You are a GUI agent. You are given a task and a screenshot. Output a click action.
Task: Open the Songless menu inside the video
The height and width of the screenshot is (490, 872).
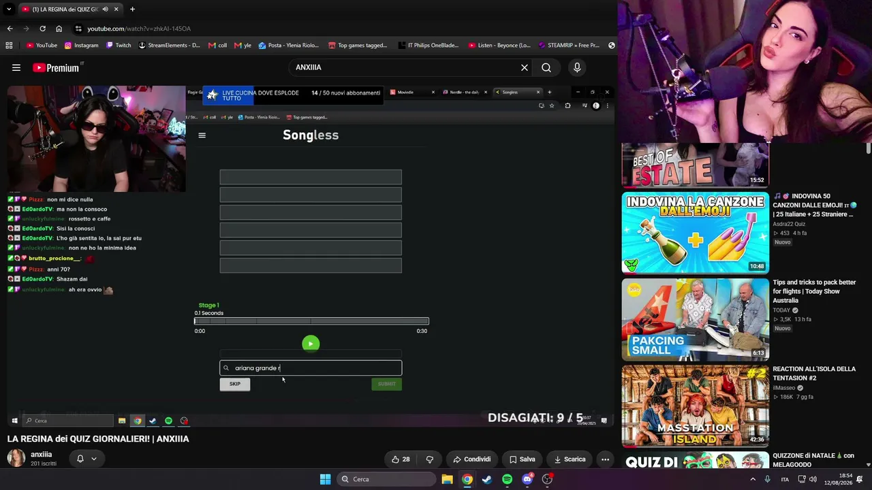(202, 135)
